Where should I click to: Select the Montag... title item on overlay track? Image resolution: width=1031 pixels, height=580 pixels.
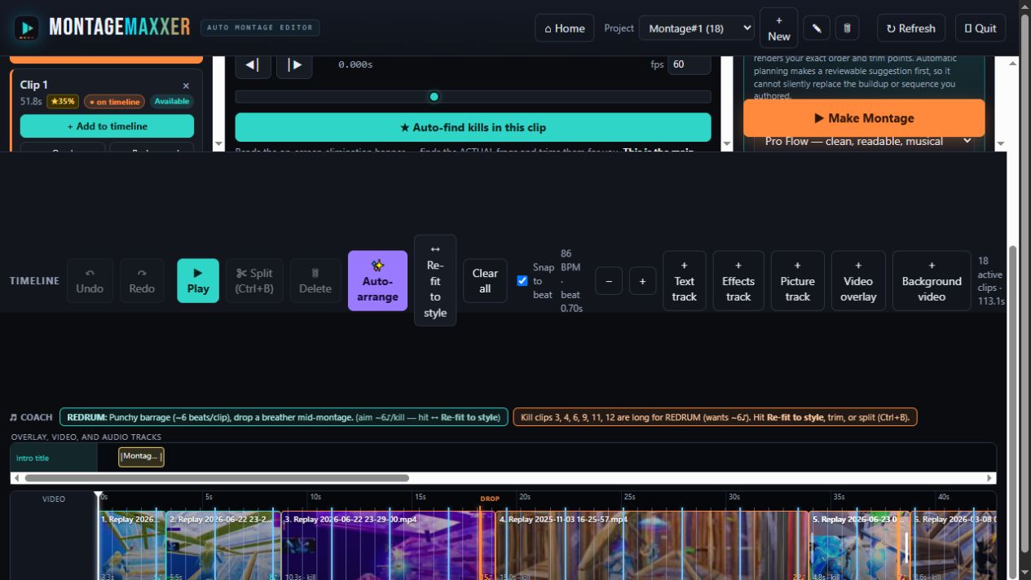141,457
